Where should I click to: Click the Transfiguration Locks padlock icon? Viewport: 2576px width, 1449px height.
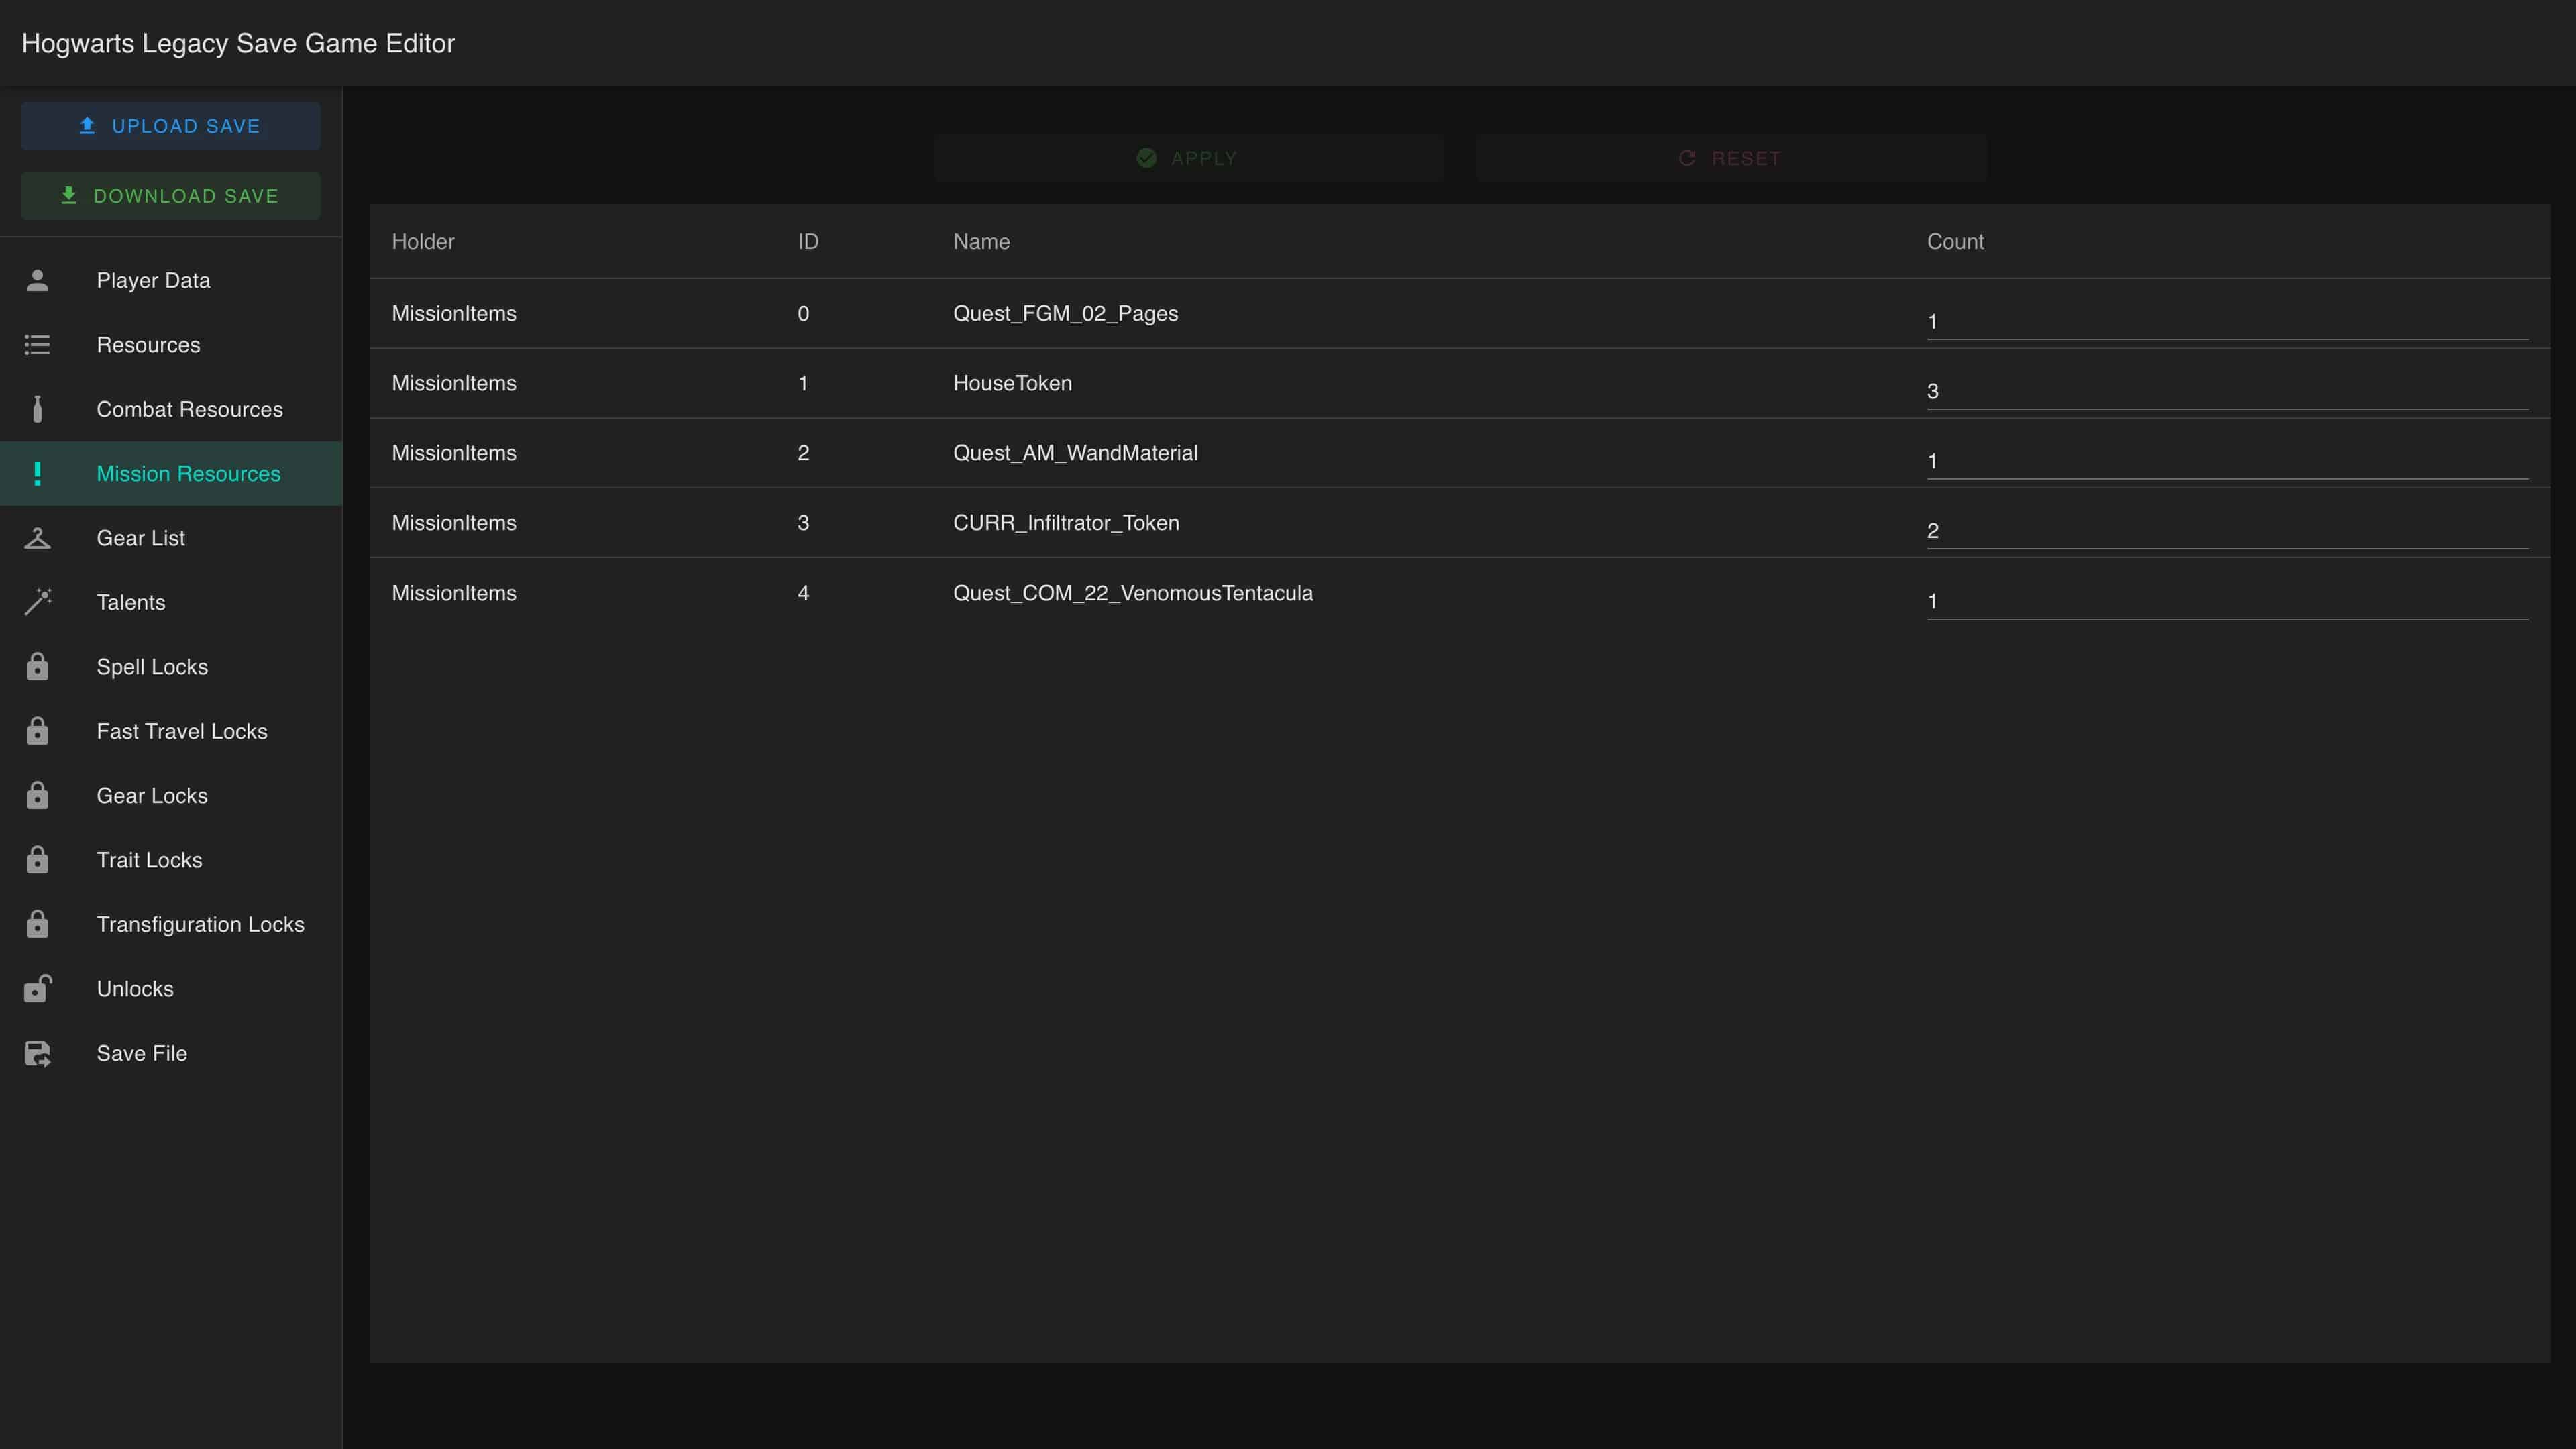[37, 924]
